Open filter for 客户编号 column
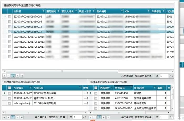Image resolution: width=184 pixels, height=121 pixels. pyautogui.click(x=122, y=11)
